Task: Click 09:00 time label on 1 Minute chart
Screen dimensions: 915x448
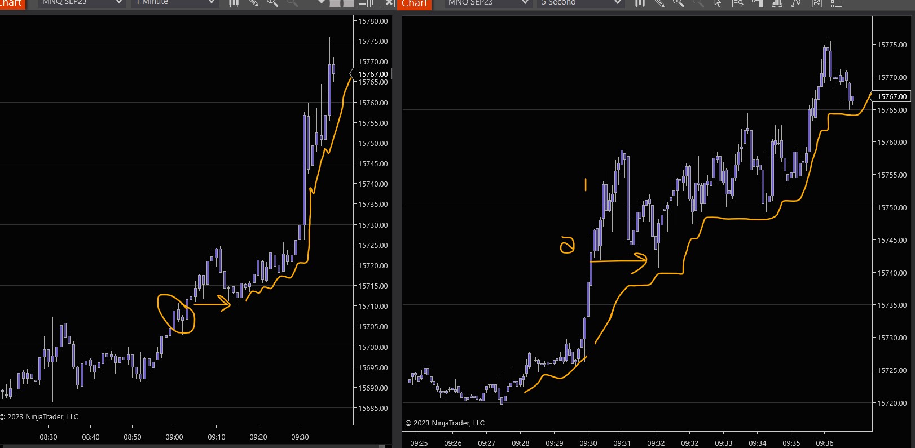Action: click(x=174, y=437)
